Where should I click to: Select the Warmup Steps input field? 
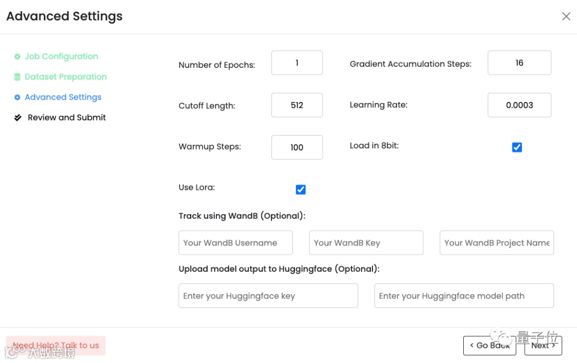tap(297, 147)
